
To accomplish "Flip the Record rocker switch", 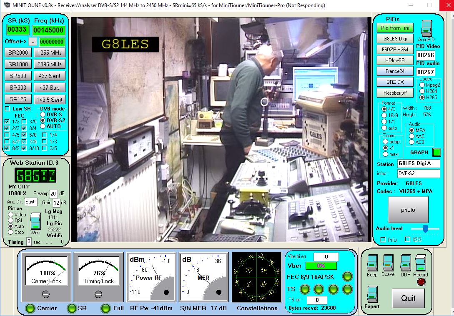I will 420,264.
